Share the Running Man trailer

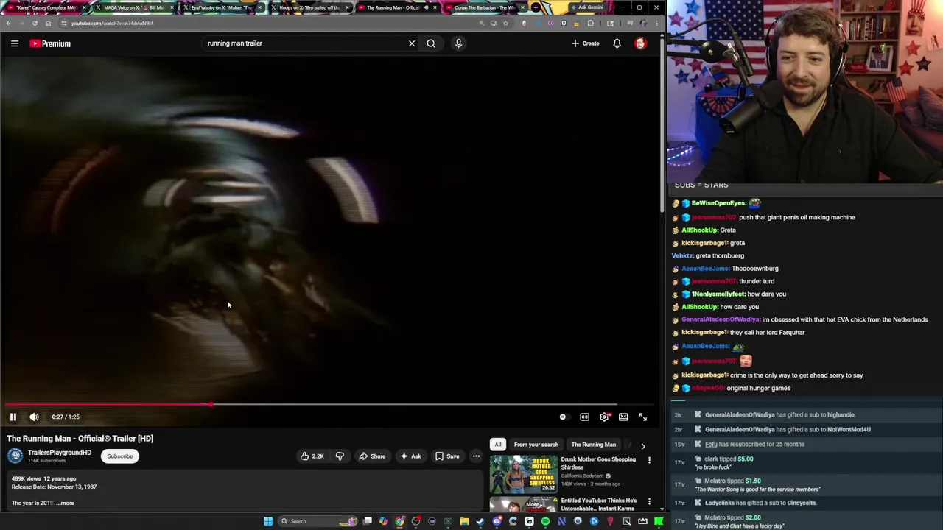[372, 456]
